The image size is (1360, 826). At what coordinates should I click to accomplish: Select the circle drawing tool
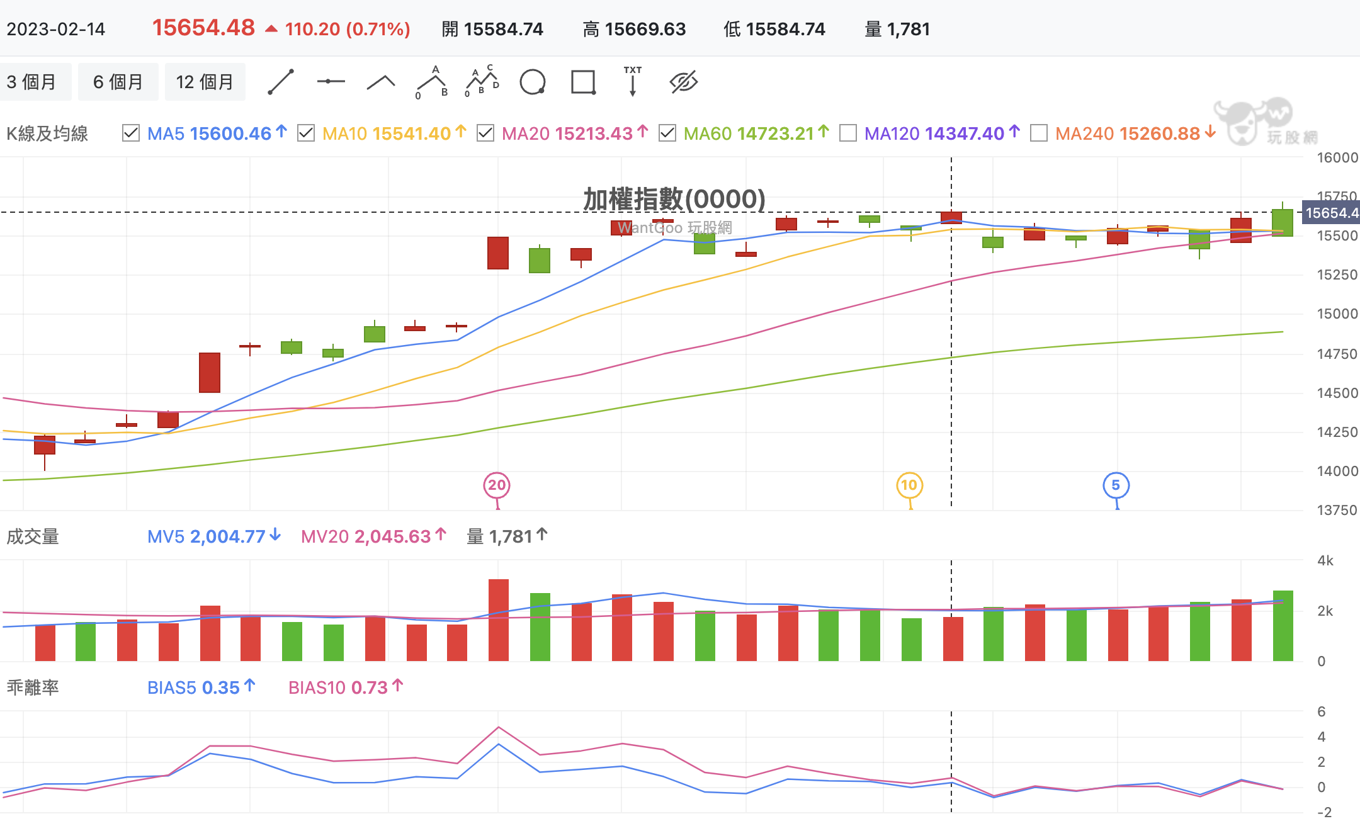point(533,82)
